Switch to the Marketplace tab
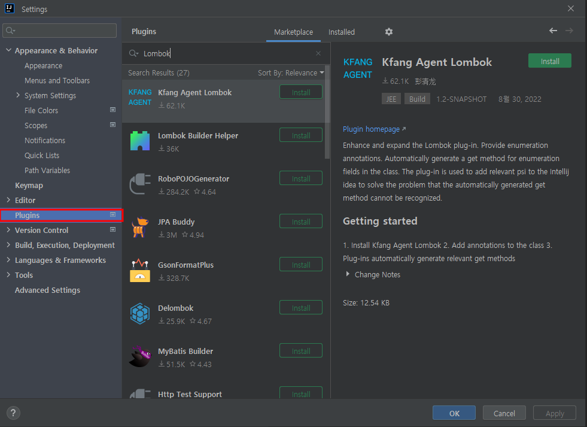The height and width of the screenshot is (427, 587). coord(293,32)
